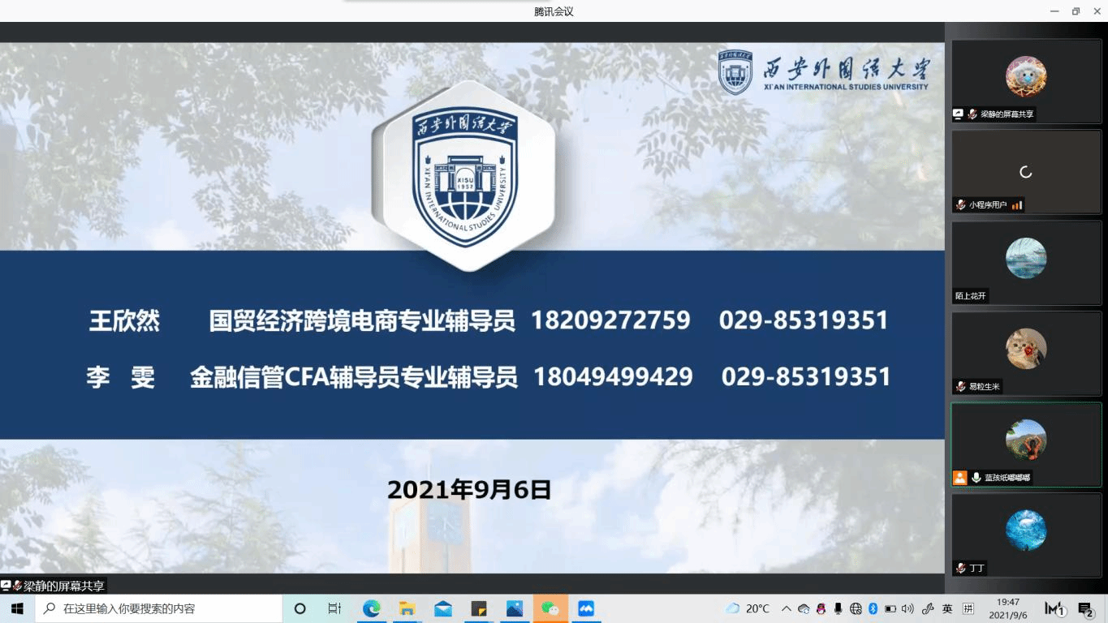The height and width of the screenshot is (623, 1108).
Task: Switch the 英 input language indicator
Action: point(947,608)
